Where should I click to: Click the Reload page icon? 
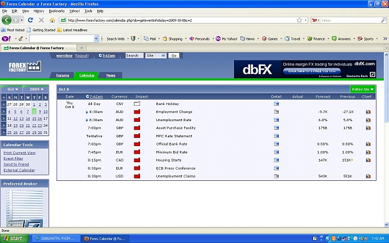pyautogui.click(x=30, y=20)
